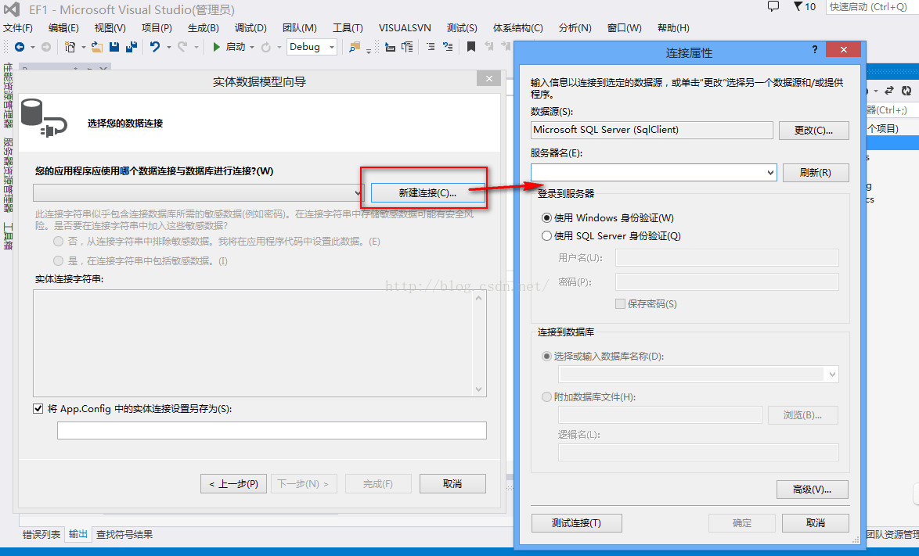Click the Open File folder icon
The width and height of the screenshot is (919, 556).
point(97,47)
